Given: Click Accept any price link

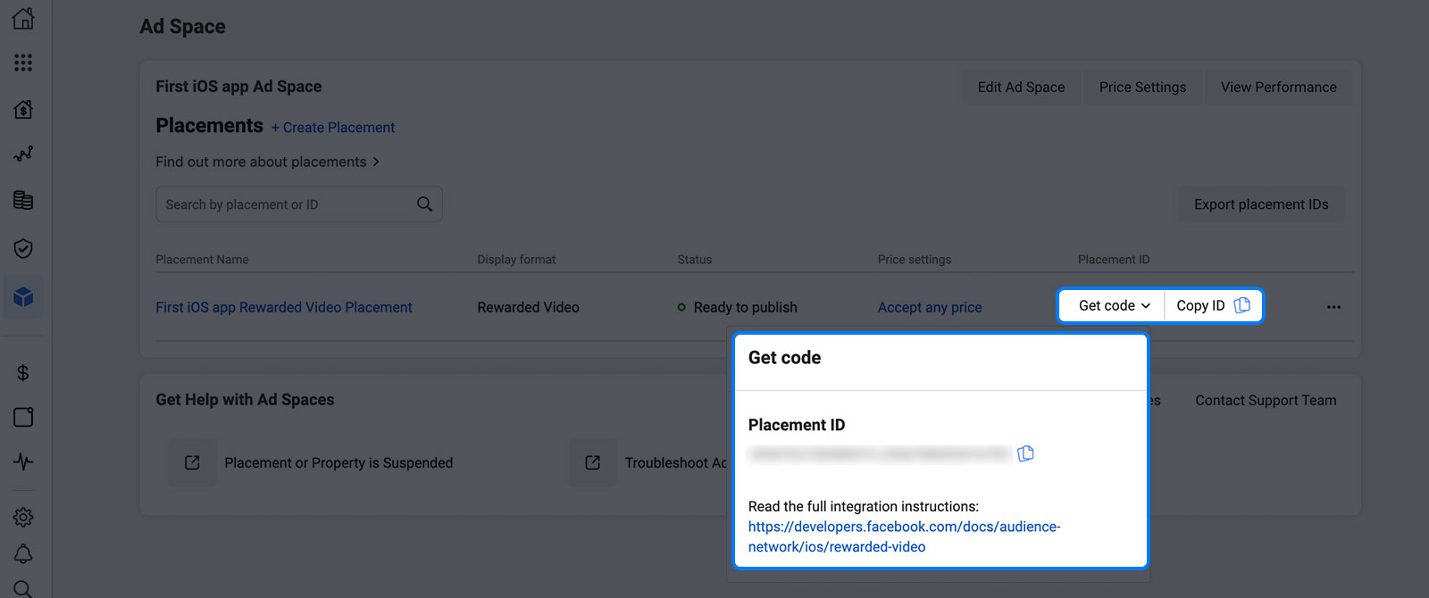Looking at the screenshot, I should tap(930, 307).
